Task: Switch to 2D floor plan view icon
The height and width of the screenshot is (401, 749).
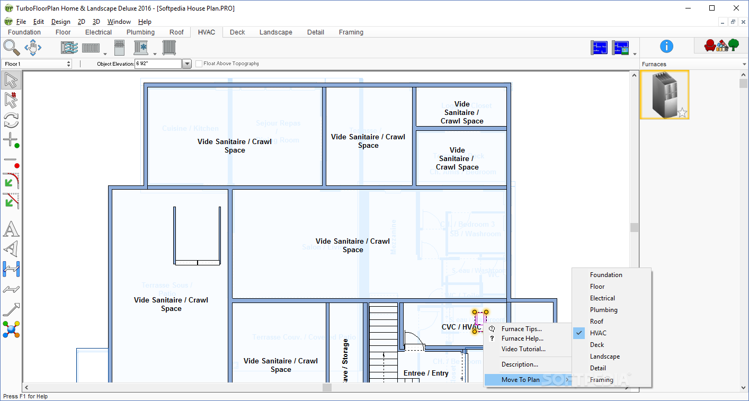Action: click(599, 48)
